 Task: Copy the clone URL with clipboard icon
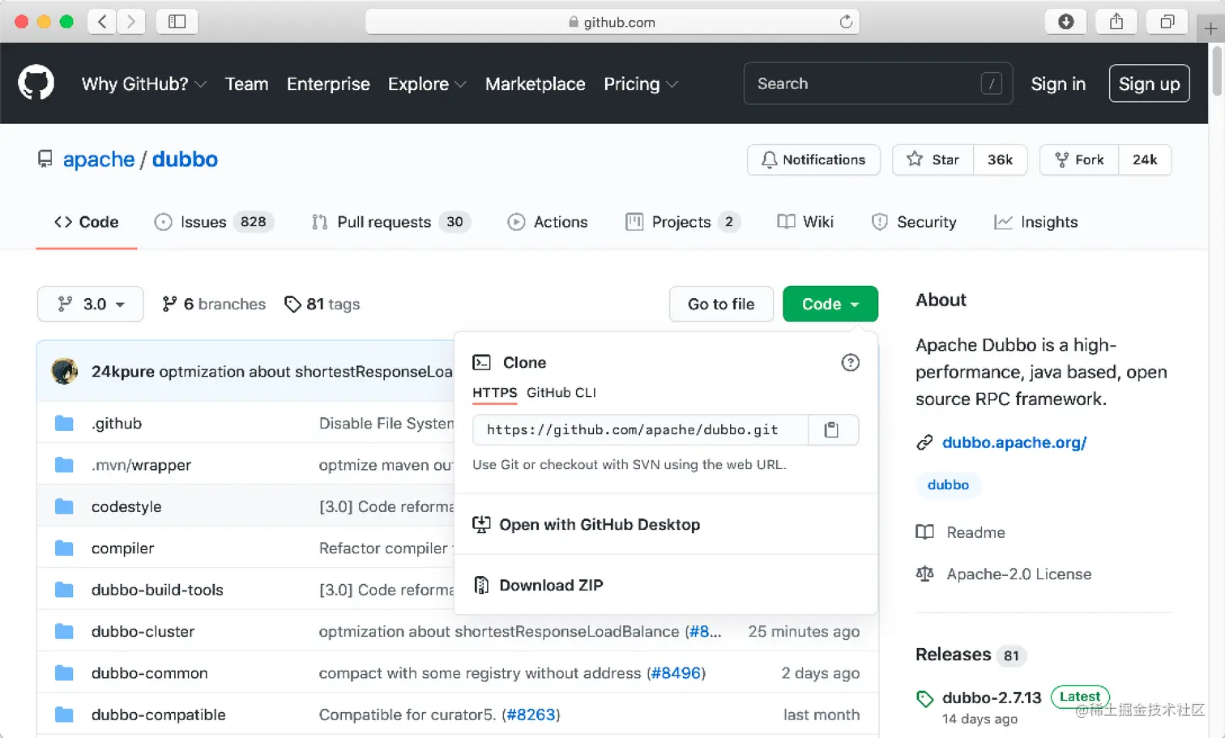pos(831,429)
